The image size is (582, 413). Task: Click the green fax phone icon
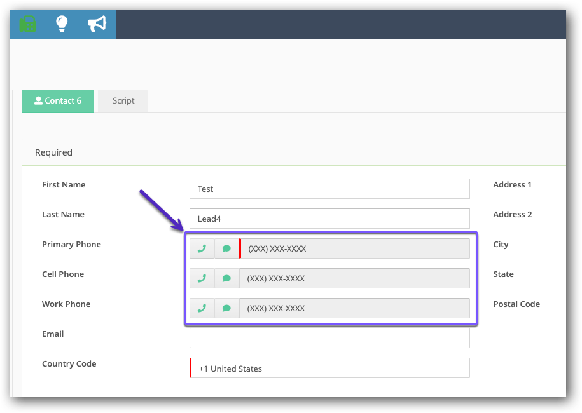[28, 24]
